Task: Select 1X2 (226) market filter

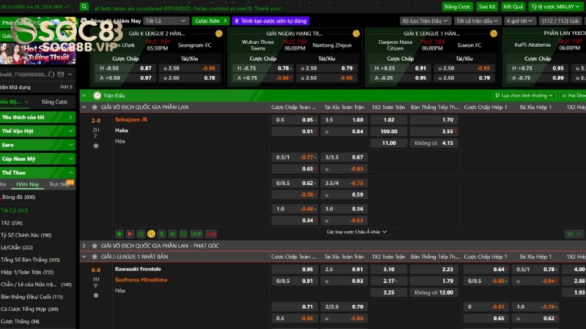Action: point(12,223)
